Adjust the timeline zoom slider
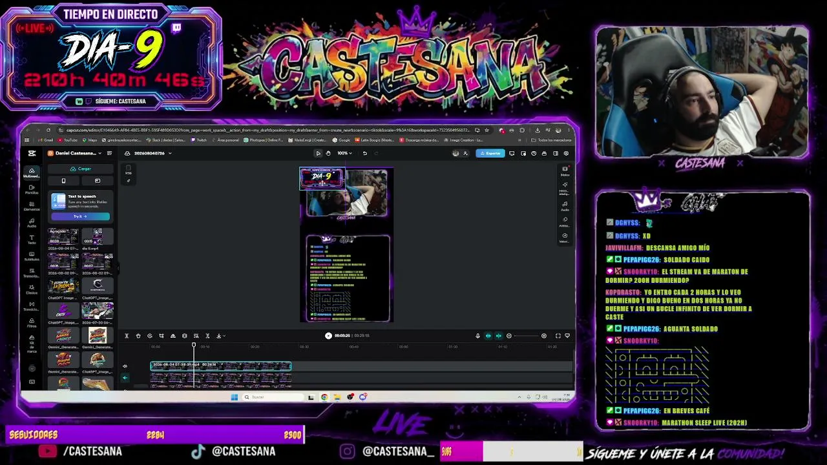 click(527, 336)
